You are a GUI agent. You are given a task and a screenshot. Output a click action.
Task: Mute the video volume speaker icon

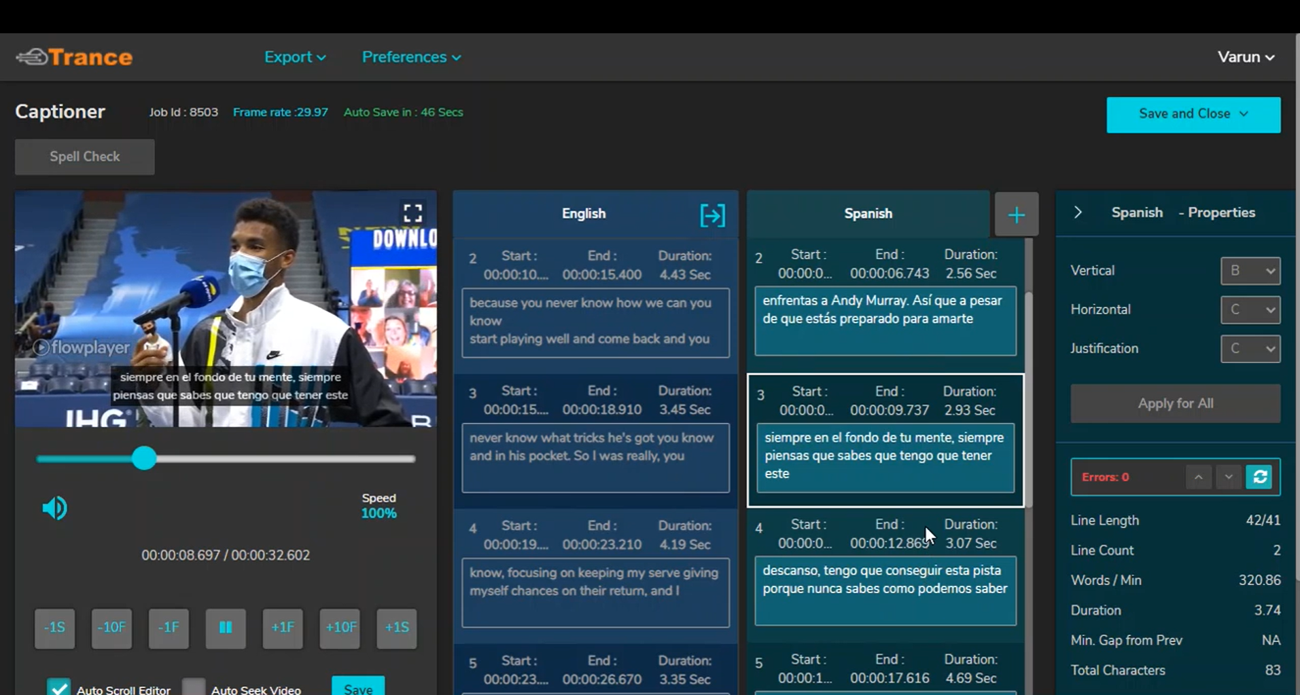[x=55, y=508]
